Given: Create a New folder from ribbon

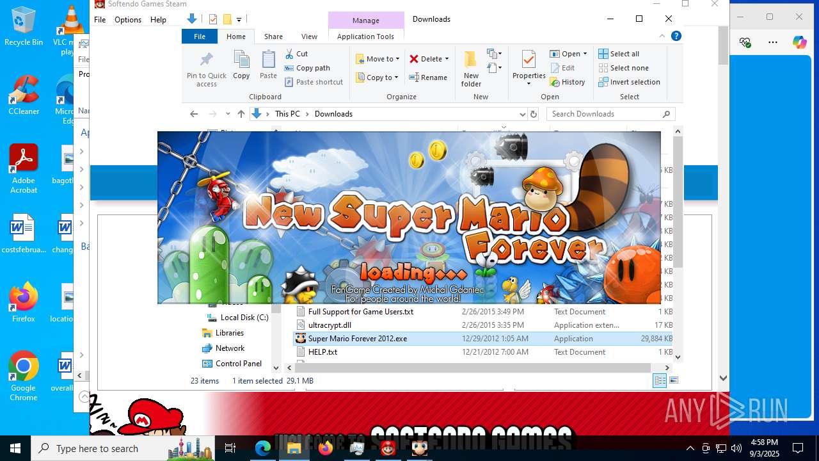Looking at the screenshot, I should (471, 69).
